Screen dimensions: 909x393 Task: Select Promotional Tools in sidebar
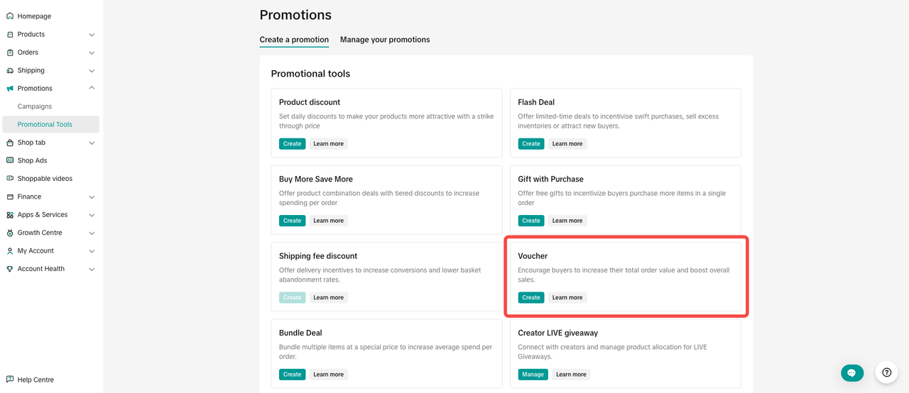click(x=45, y=124)
